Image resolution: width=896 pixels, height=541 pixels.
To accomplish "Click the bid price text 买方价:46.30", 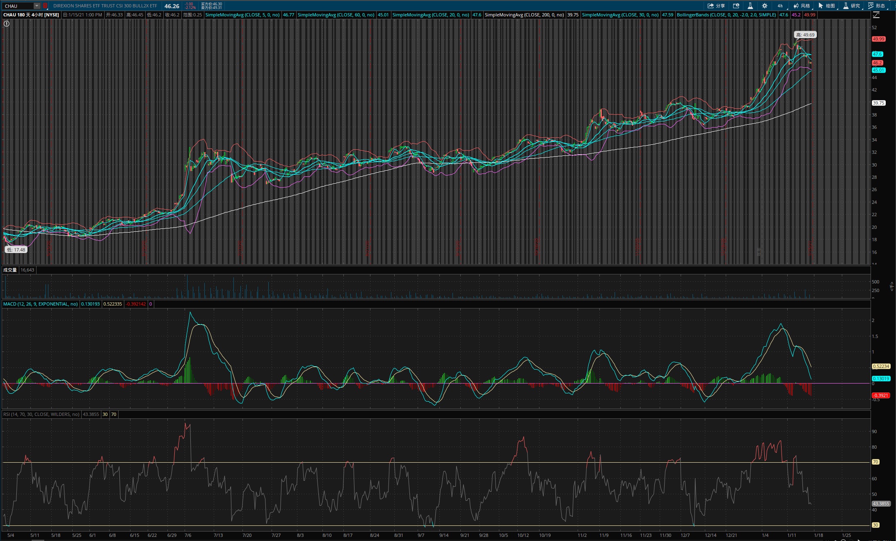I will [x=211, y=4].
